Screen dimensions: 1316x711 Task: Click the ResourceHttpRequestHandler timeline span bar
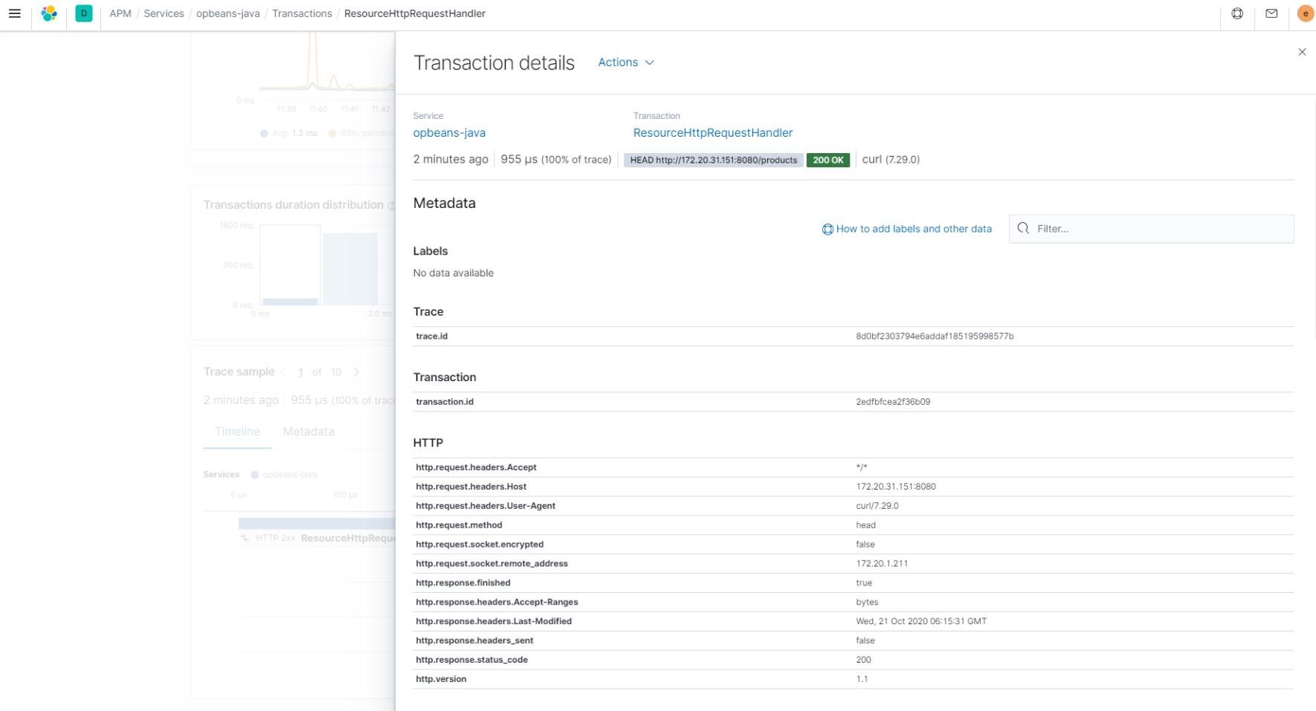click(317, 524)
